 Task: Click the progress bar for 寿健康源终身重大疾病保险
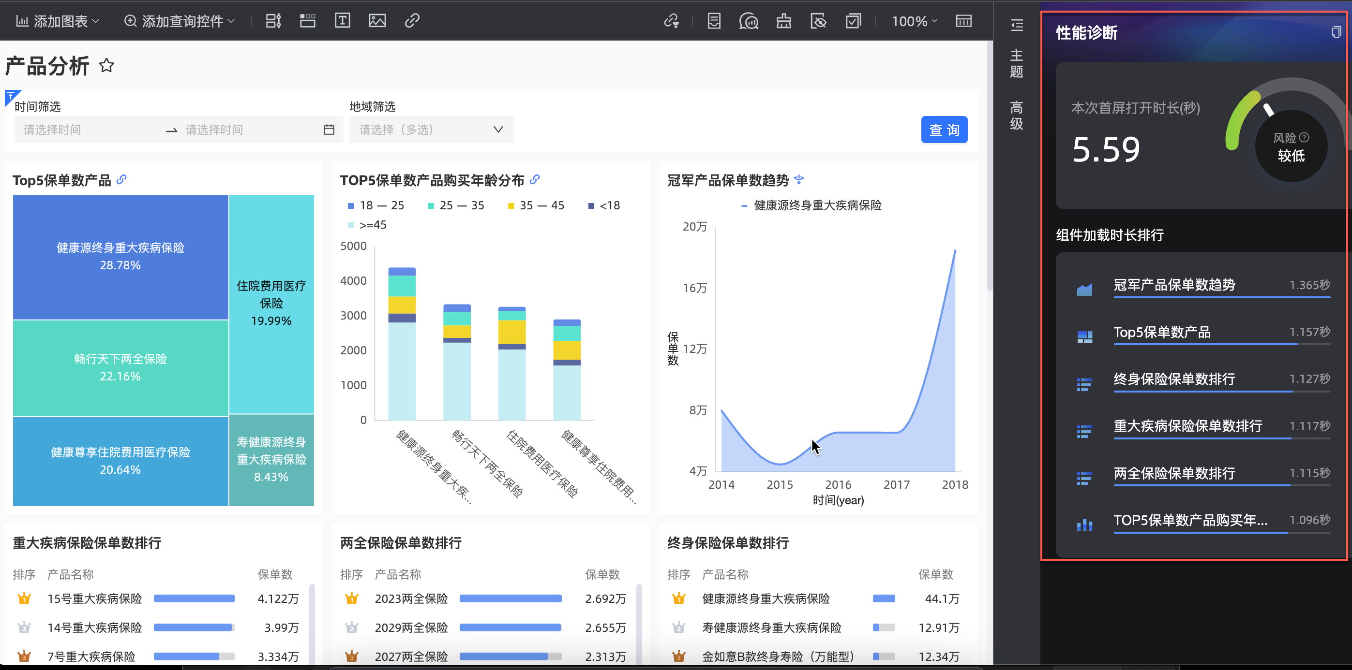884,627
